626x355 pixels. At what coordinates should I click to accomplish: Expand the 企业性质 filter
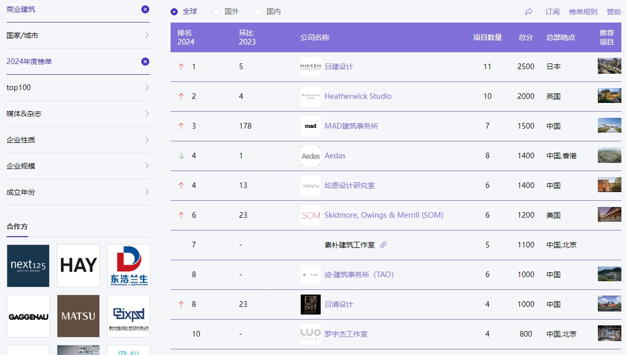[x=78, y=140]
